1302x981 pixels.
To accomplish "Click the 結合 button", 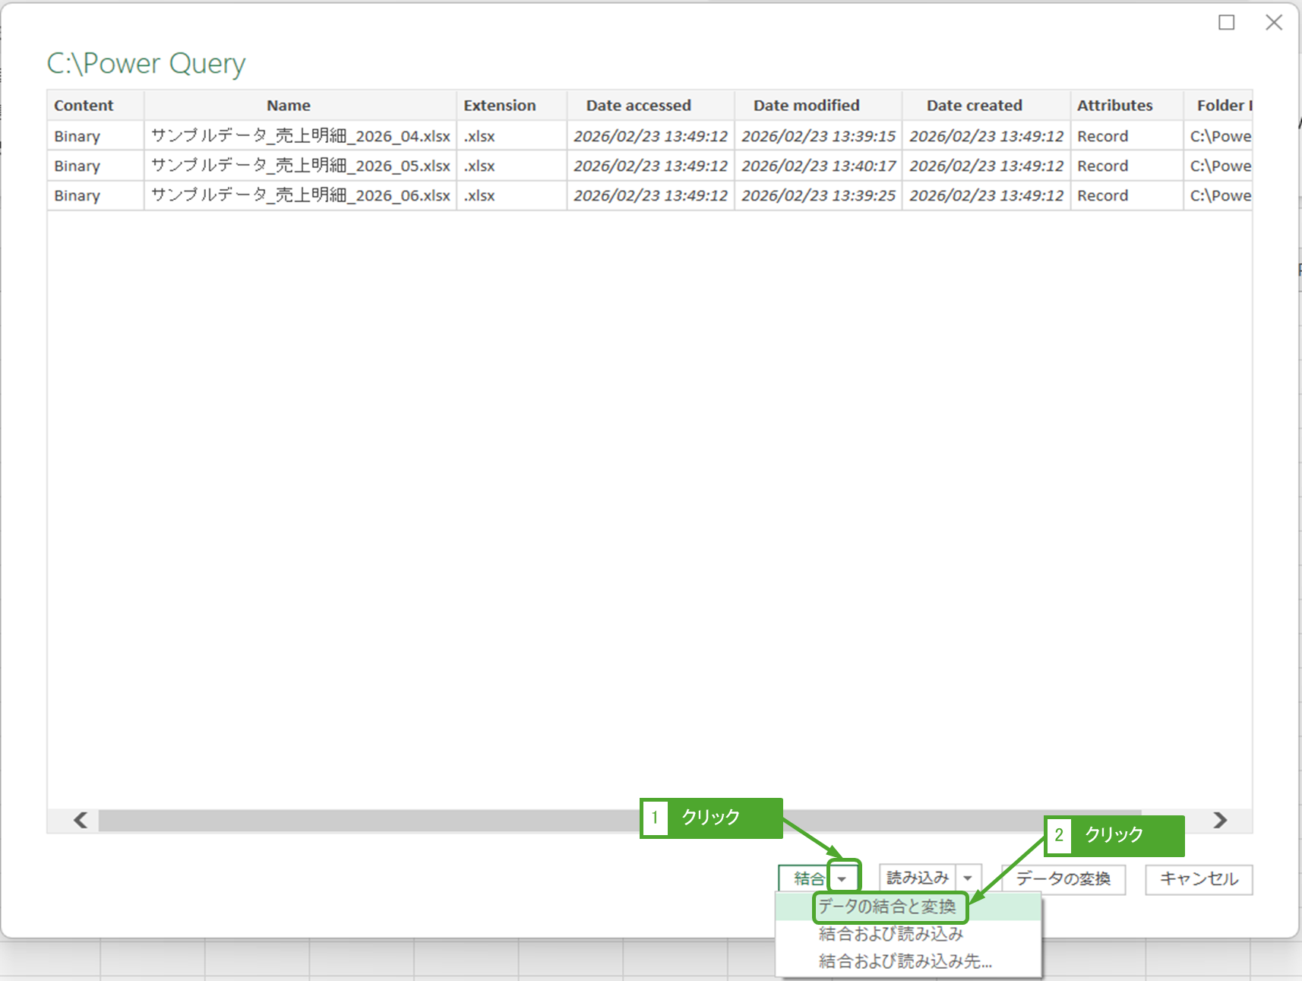I will pyautogui.click(x=807, y=878).
